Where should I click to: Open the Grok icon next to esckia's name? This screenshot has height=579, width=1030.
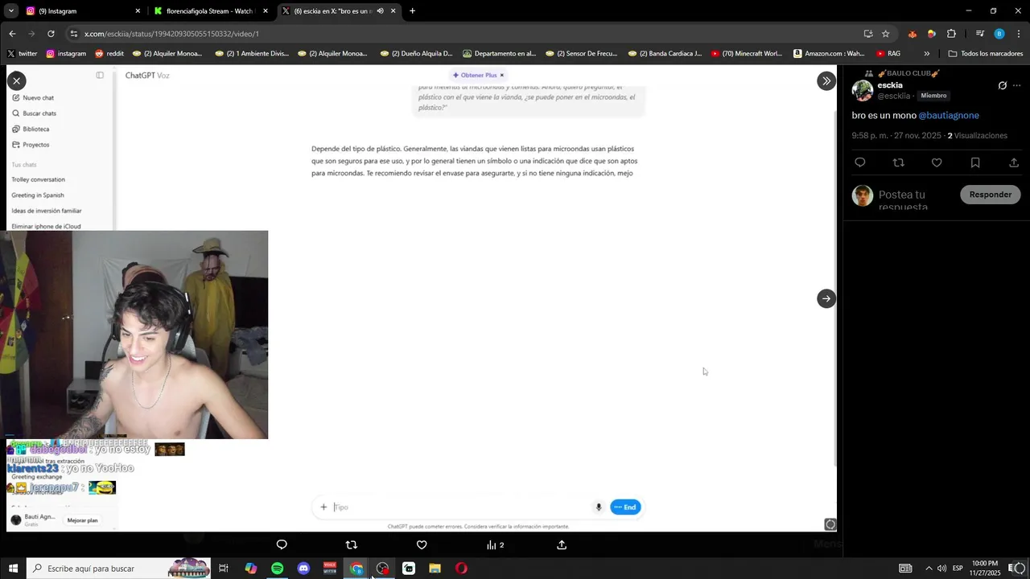[1003, 85]
